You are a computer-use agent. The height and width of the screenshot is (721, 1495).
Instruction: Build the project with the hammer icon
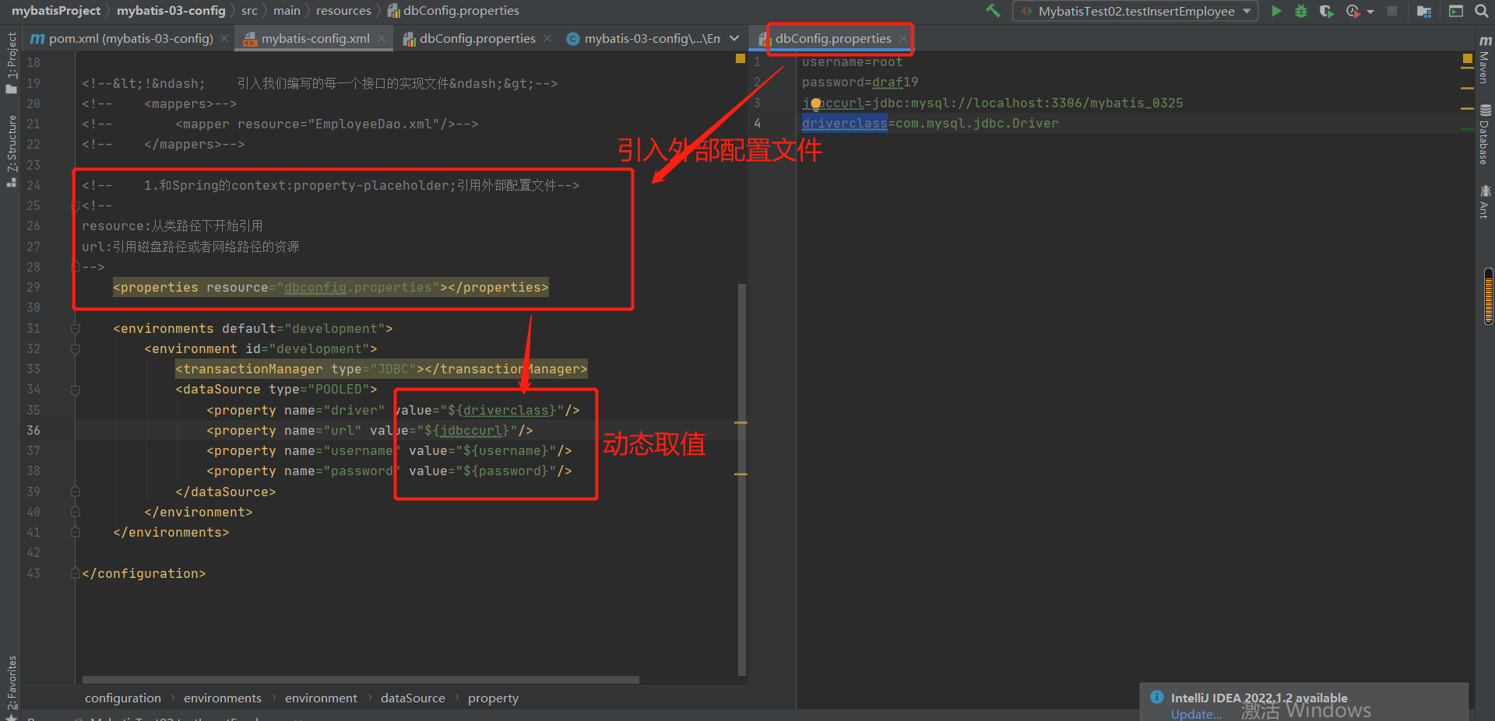993,11
